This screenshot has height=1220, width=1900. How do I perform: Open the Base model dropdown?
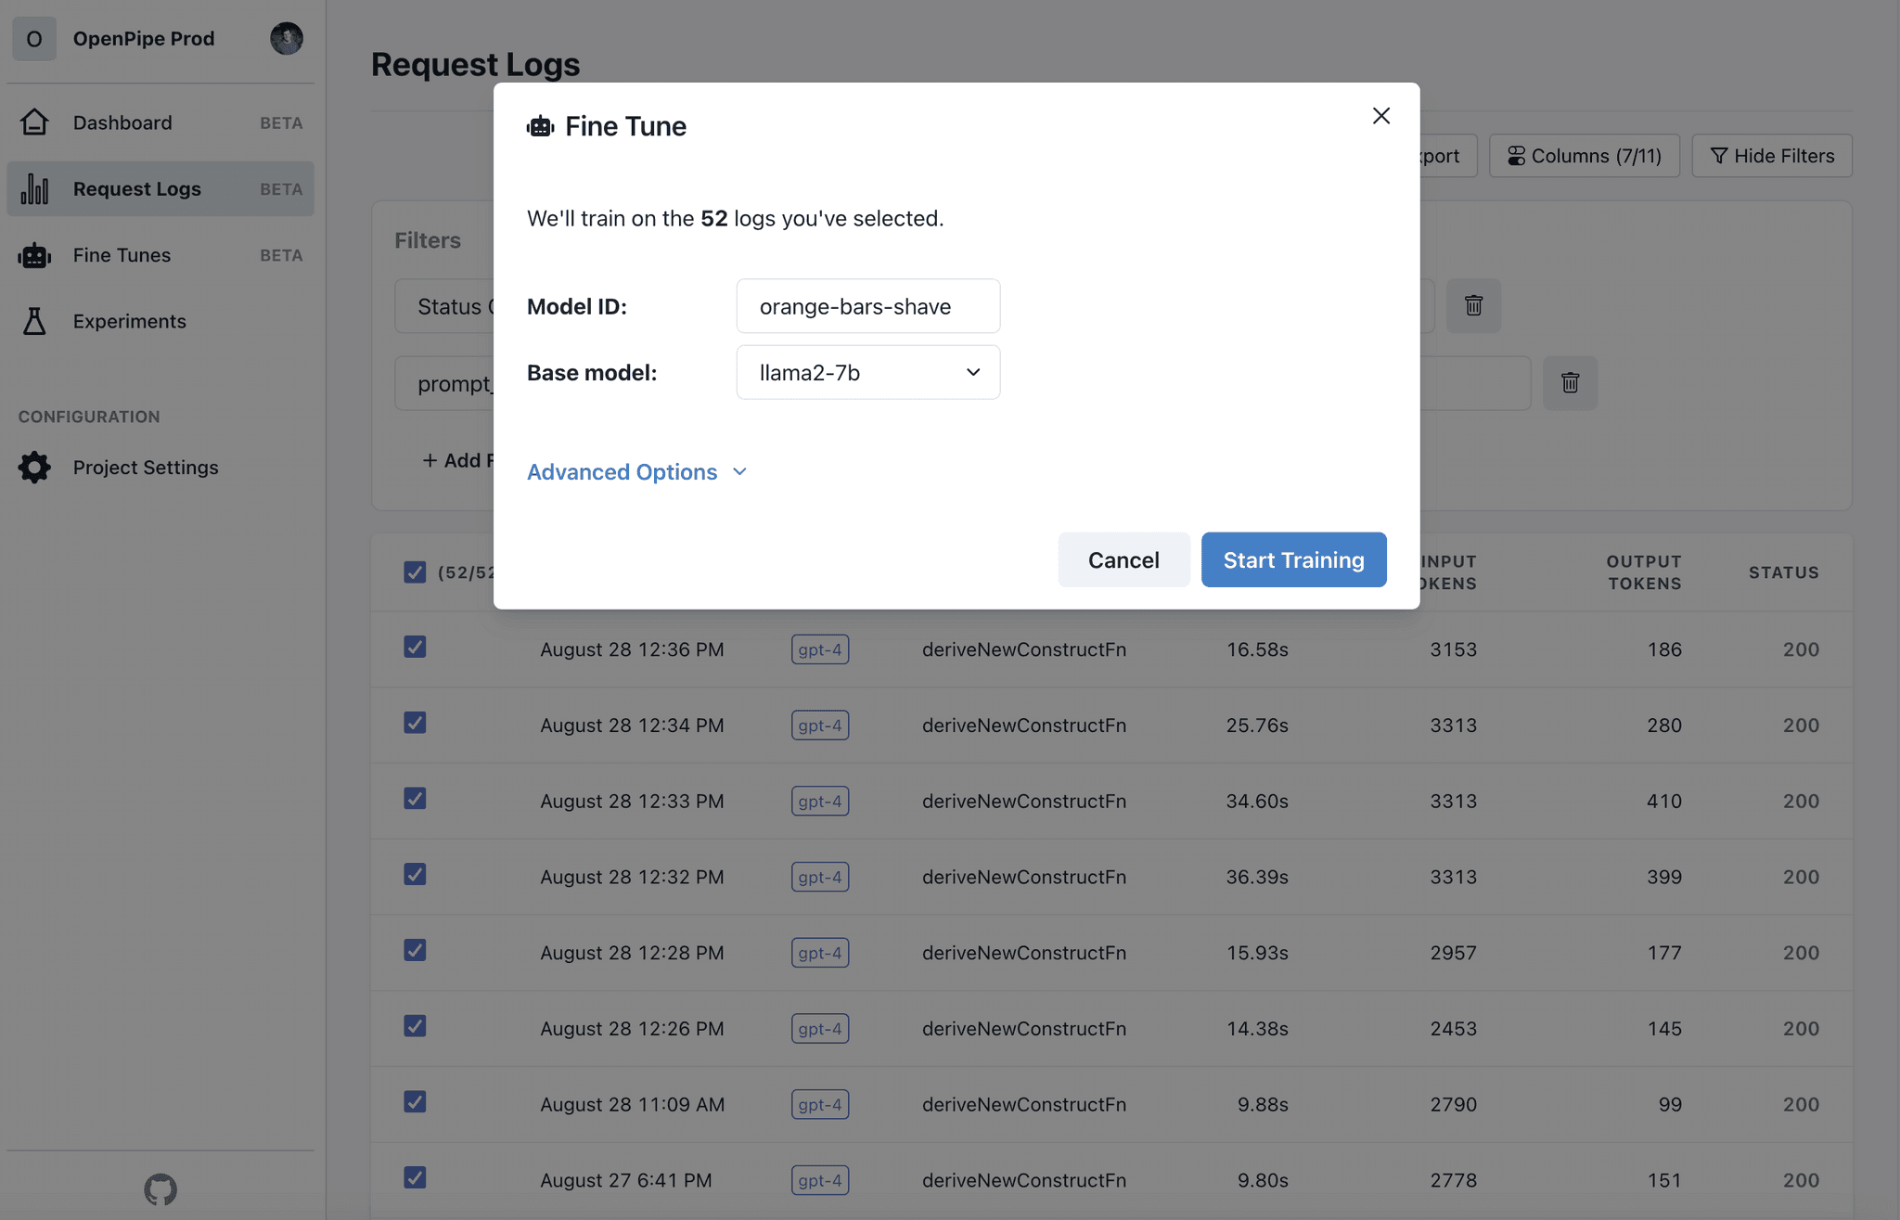tap(867, 372)
